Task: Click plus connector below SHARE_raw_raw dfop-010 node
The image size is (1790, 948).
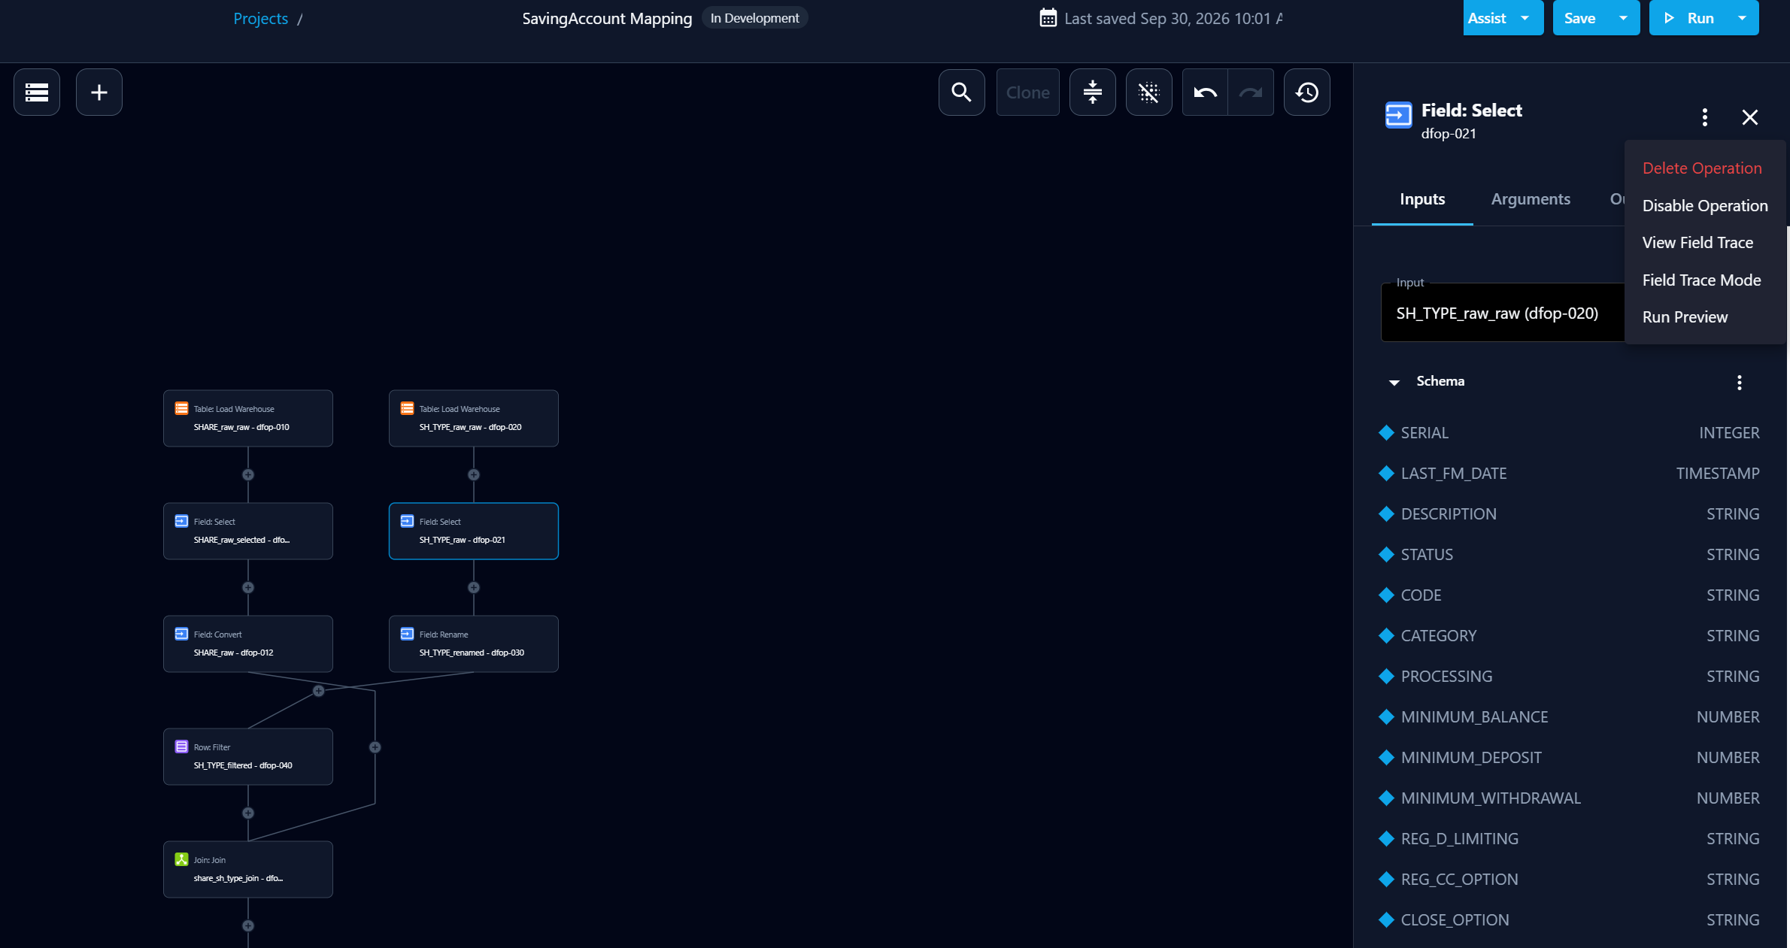Action: click(x=248, y=474)
